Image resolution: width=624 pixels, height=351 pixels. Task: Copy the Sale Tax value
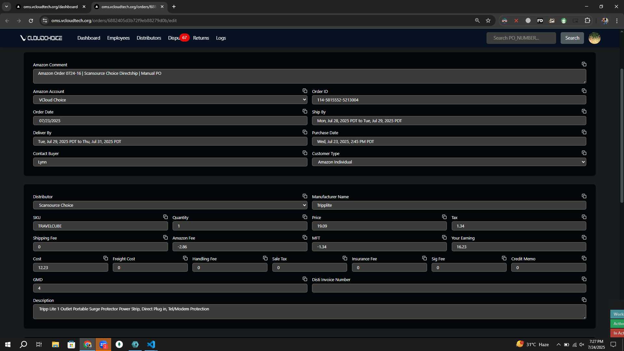(x=345, y=258)
